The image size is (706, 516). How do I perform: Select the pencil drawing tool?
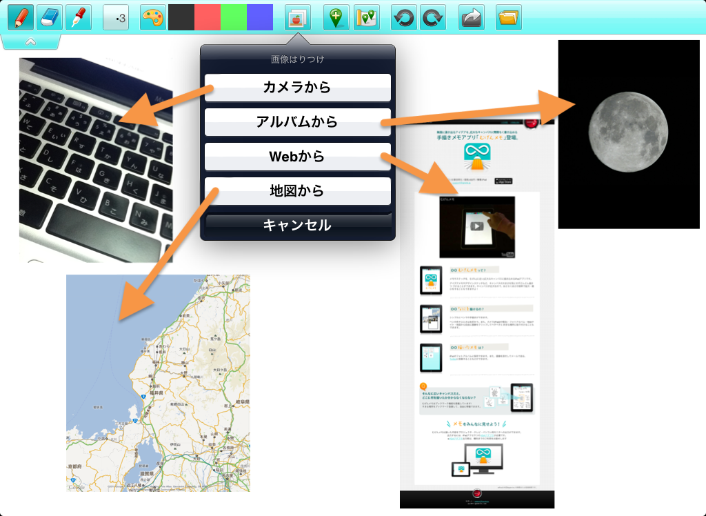tap(21, 17)
